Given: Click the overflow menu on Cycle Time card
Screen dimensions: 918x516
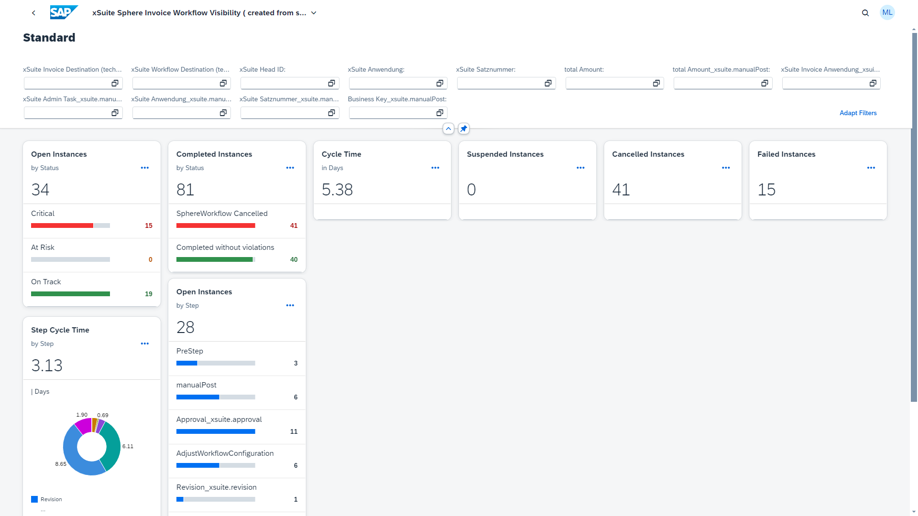Looking at the screenshot, I should (435, 168).
